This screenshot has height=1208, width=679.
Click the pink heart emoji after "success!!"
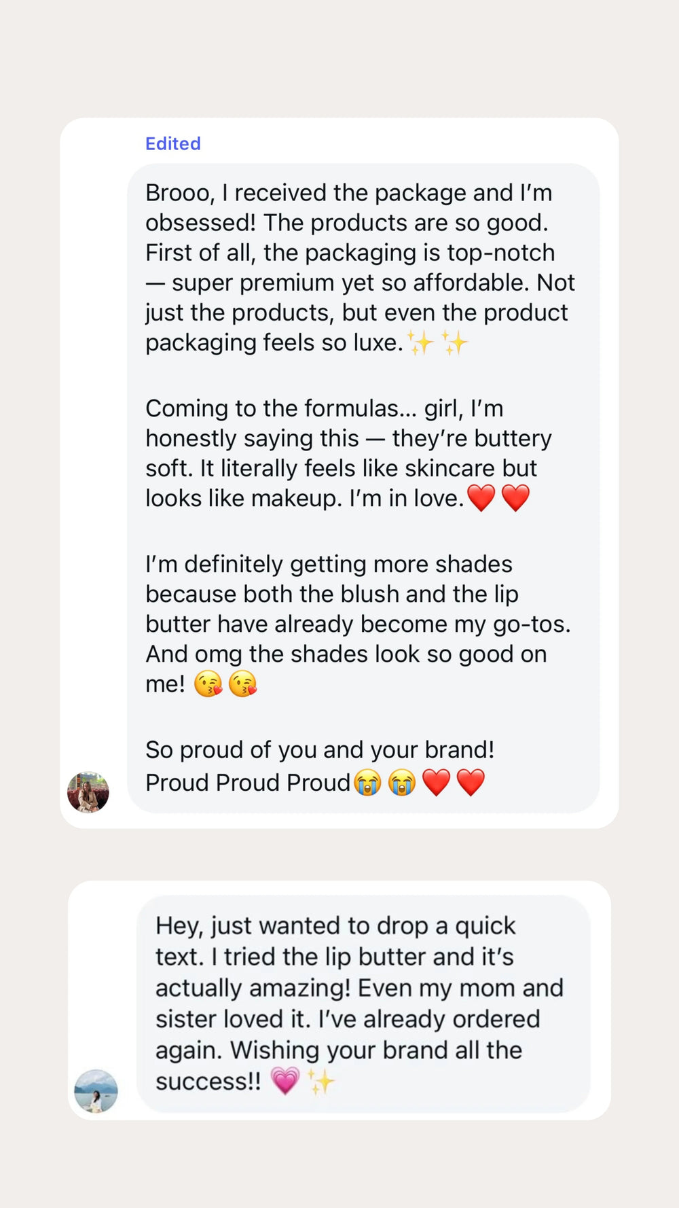285,1081
